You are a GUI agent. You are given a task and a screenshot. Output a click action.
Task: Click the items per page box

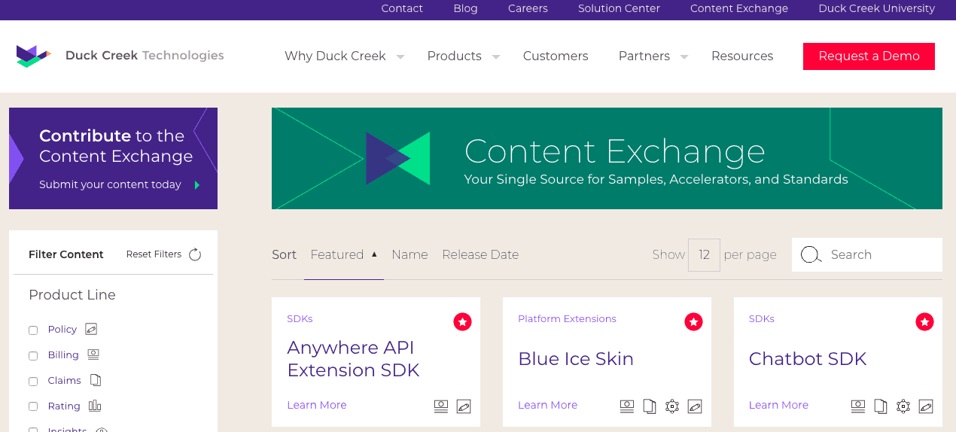click(x=704, y=255)
